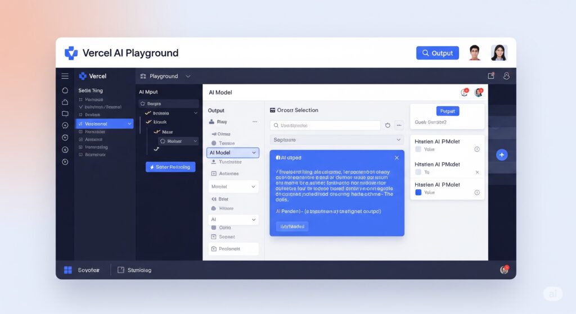Open the man's avatar in the top header

click(x=475, y=53)
